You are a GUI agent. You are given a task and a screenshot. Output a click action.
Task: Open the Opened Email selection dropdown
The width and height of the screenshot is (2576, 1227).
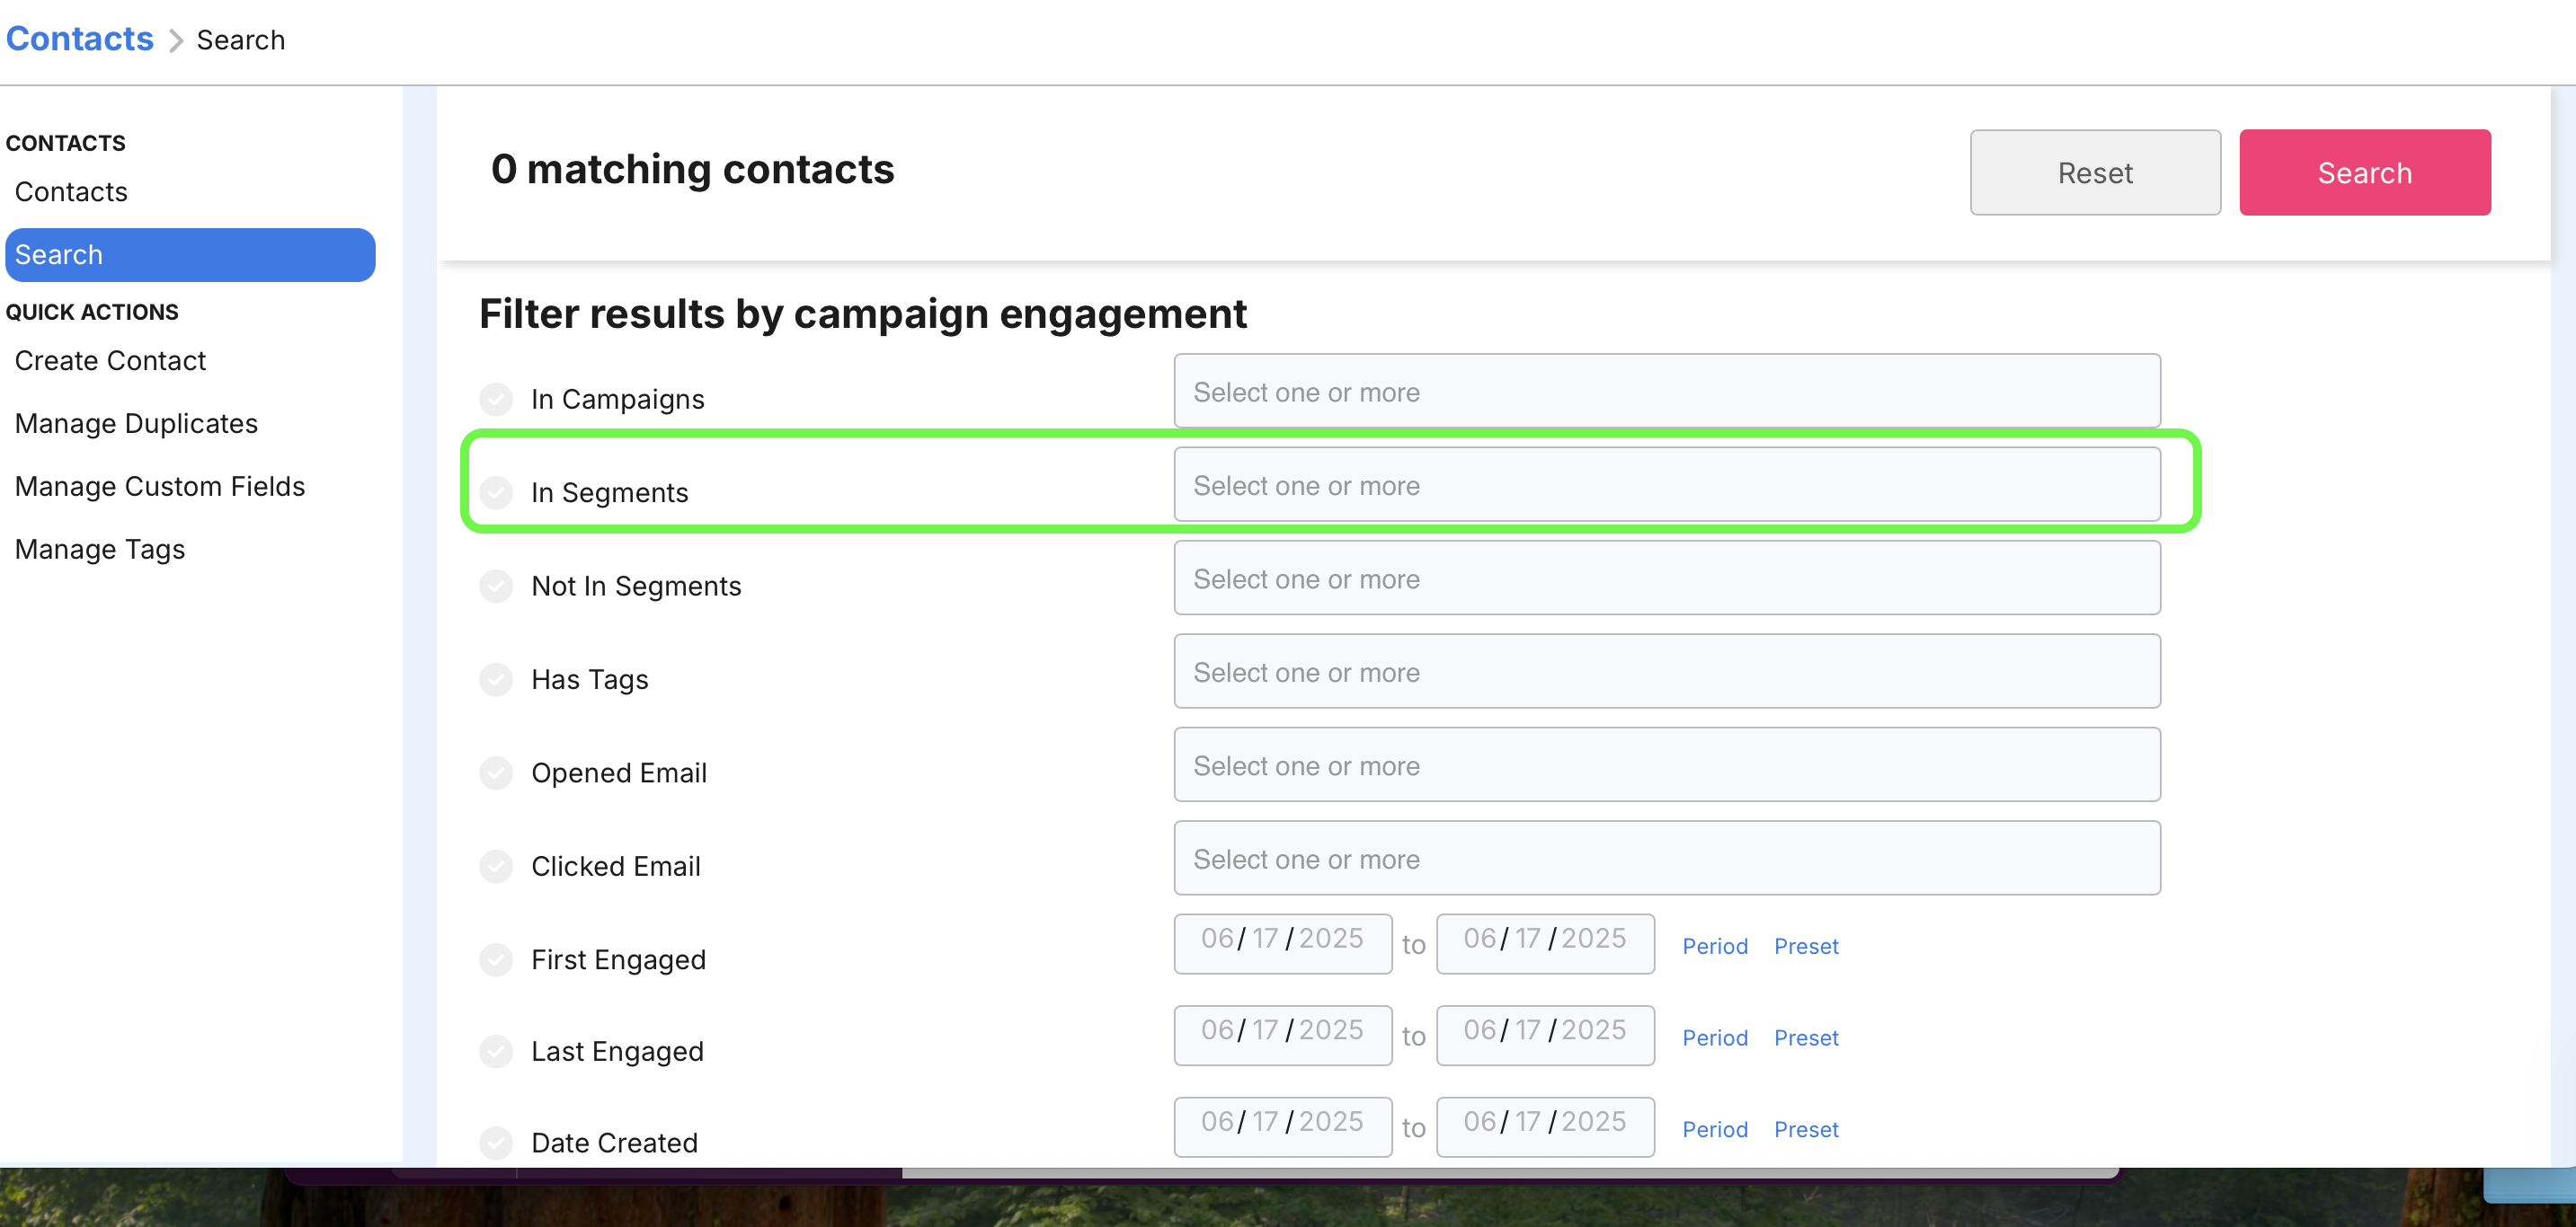click(1667, 764)
